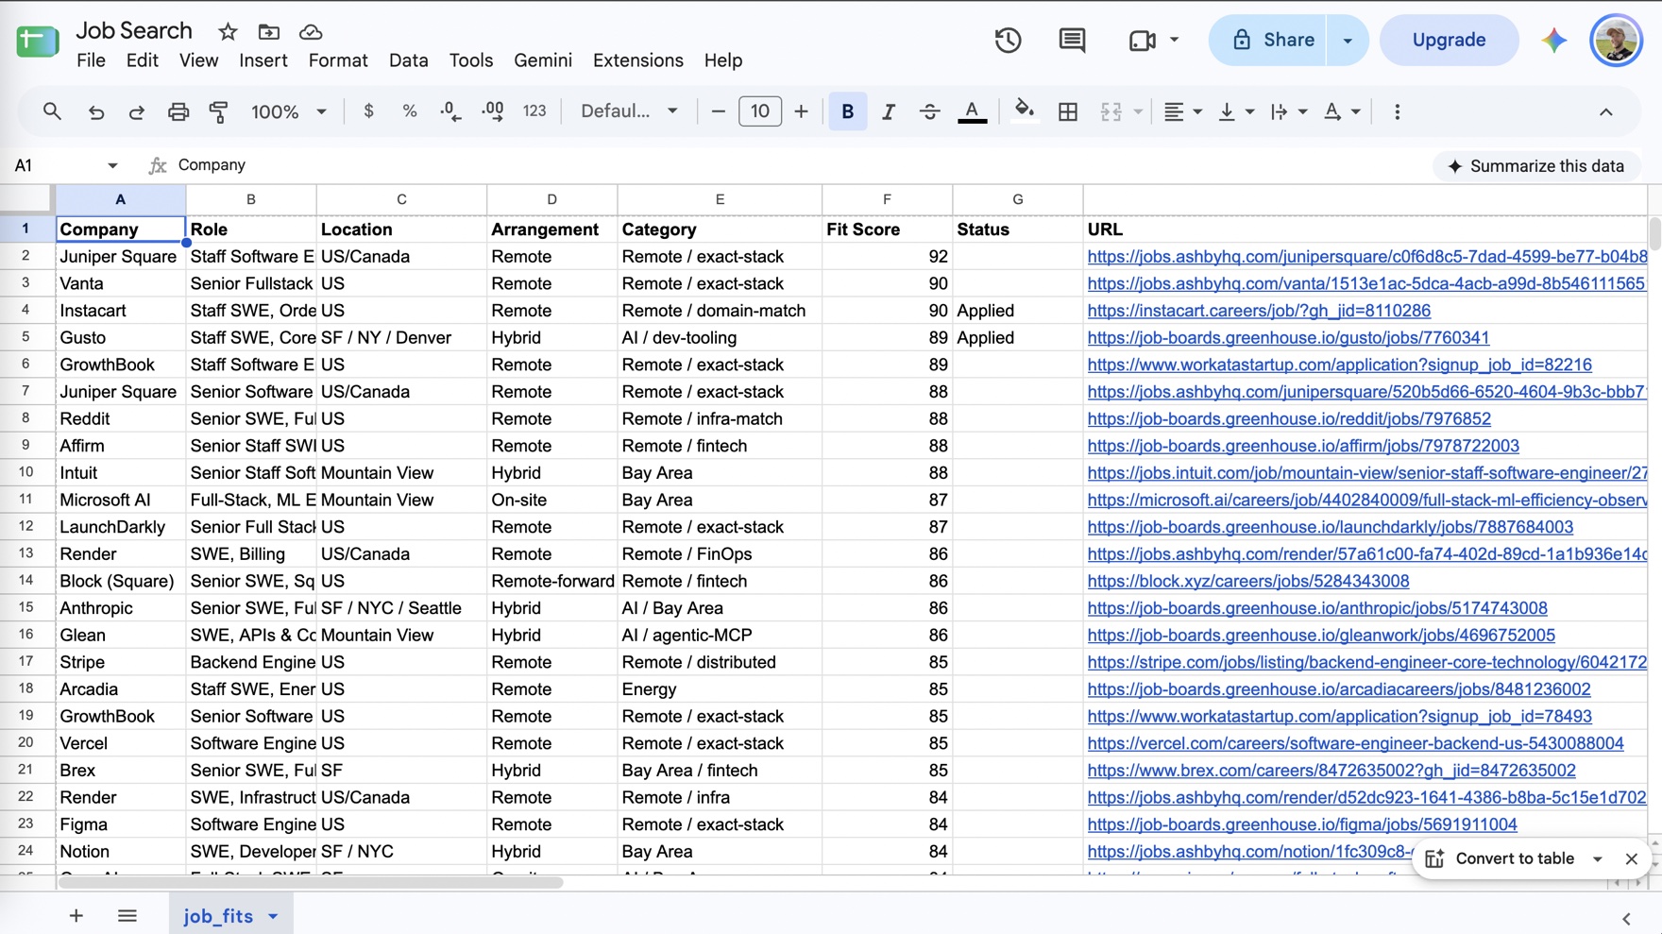Click the font size input field
This screenshot has width=1662, height=934.
click(759, 111)
